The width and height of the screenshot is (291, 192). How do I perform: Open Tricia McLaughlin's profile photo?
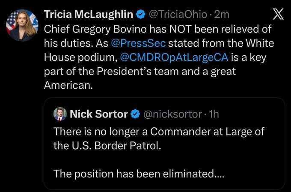pyautogui.click(x=22, y=25)
